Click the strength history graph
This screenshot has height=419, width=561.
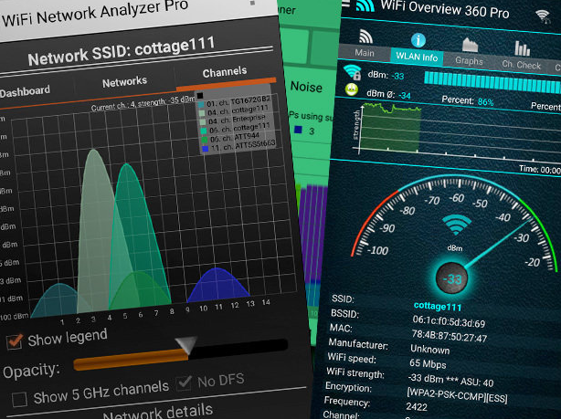[390, 128]
